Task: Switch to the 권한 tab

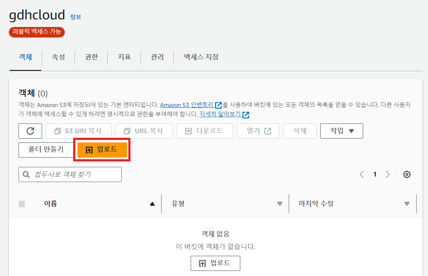Action: (x=91, y=57)
